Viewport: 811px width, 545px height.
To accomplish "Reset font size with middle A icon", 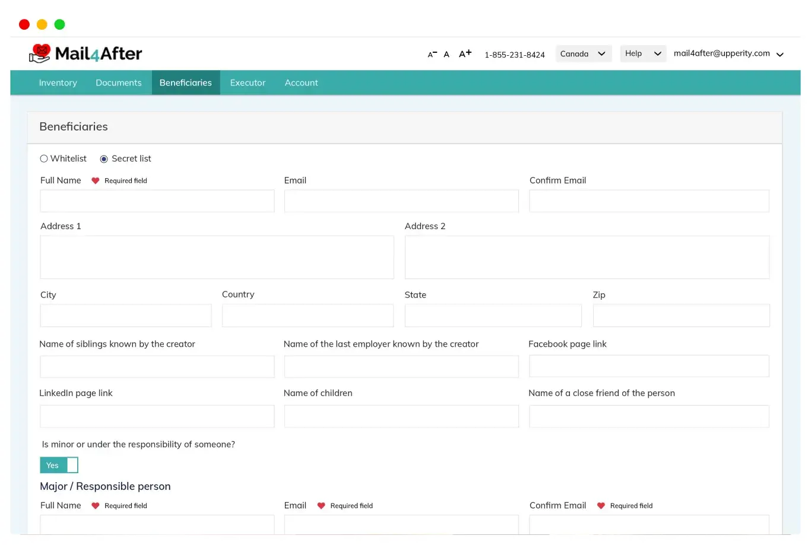I will pyautogui.click(x=446, y=54).
